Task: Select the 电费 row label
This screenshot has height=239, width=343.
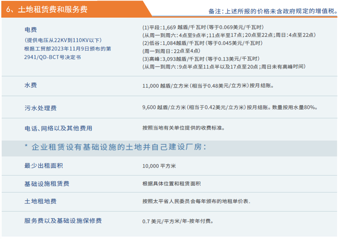Action: tap(31, 30)
